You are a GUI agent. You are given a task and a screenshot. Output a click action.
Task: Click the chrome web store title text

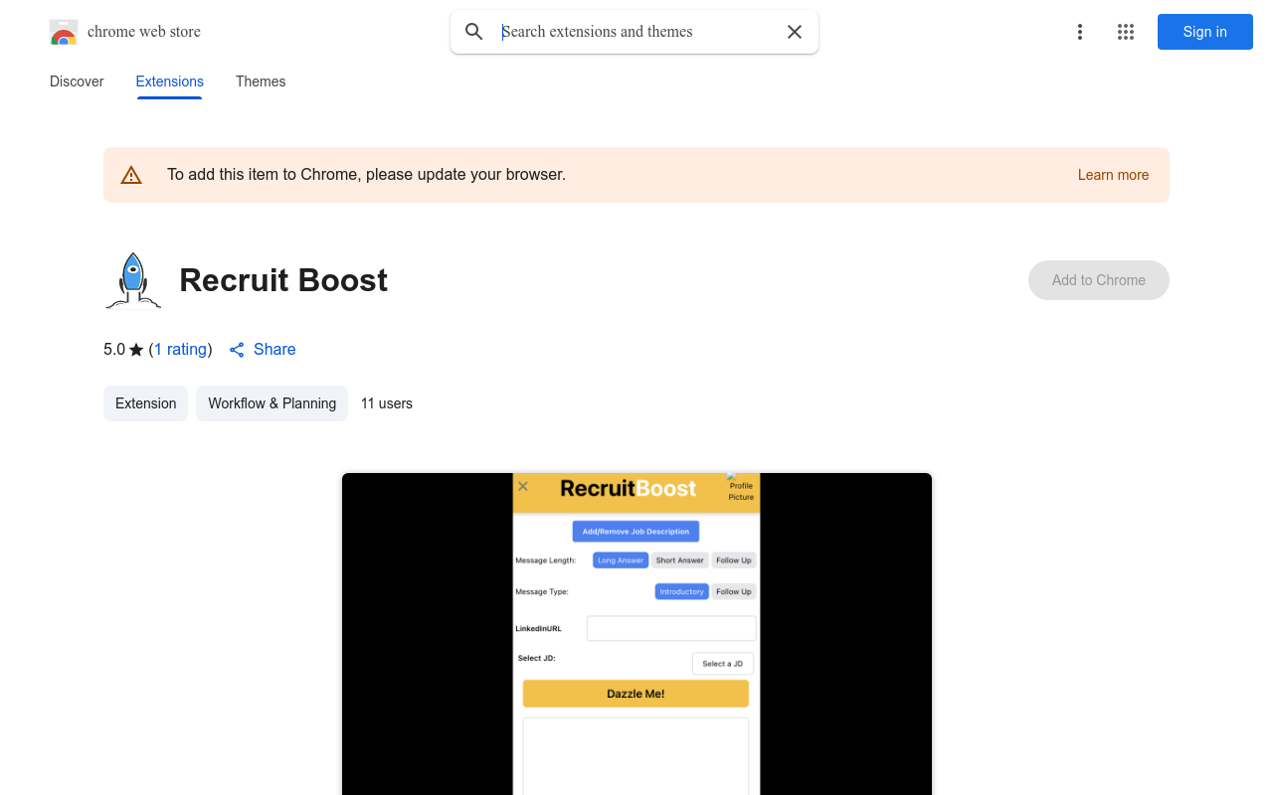click(144, 32)
